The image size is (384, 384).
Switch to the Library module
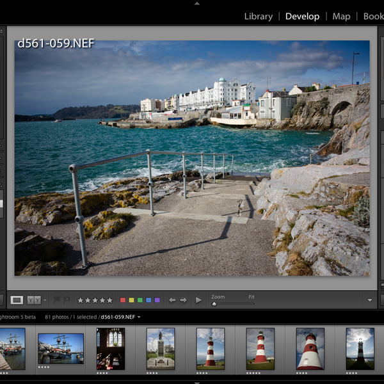[258, 16]
